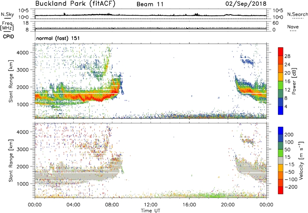Click the "12" tick on Power colorbar
308x213 pixels.
[x=287, y=90]
